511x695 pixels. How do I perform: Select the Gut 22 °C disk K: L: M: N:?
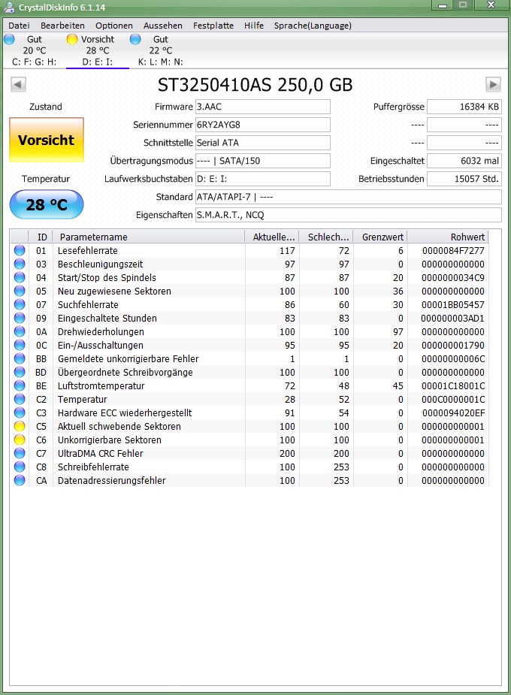click(x=160, y=50)
